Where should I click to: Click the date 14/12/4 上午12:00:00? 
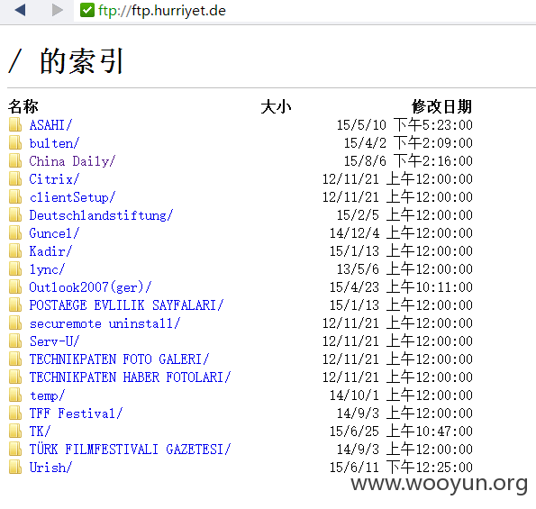click(x=401, y=233)
